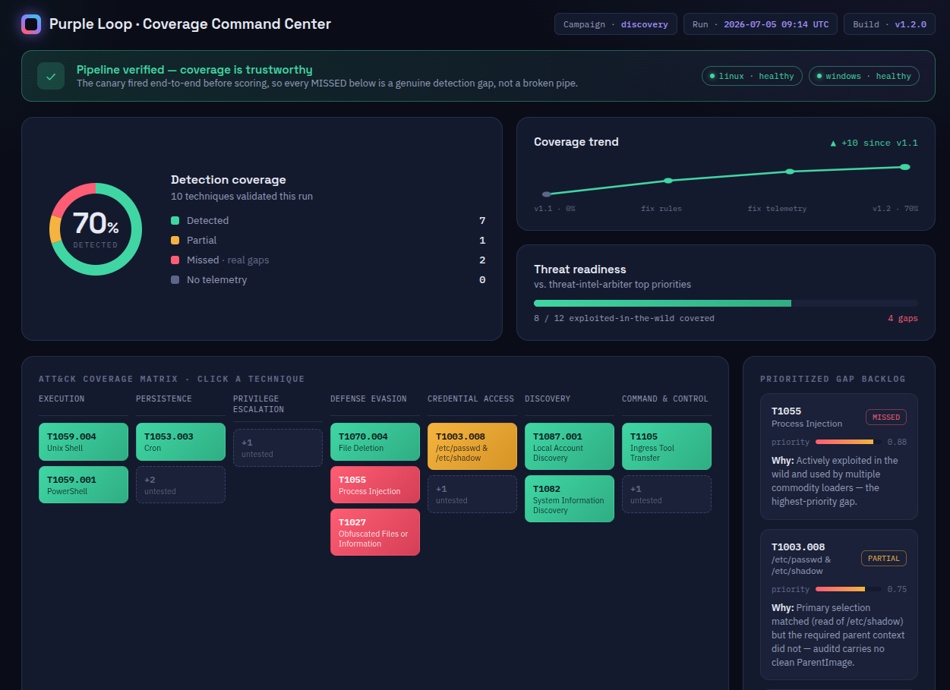Click the +1 untested Privilege Escalation tile
This screenshot has height=690, width=950.
(x=278, y=448)
